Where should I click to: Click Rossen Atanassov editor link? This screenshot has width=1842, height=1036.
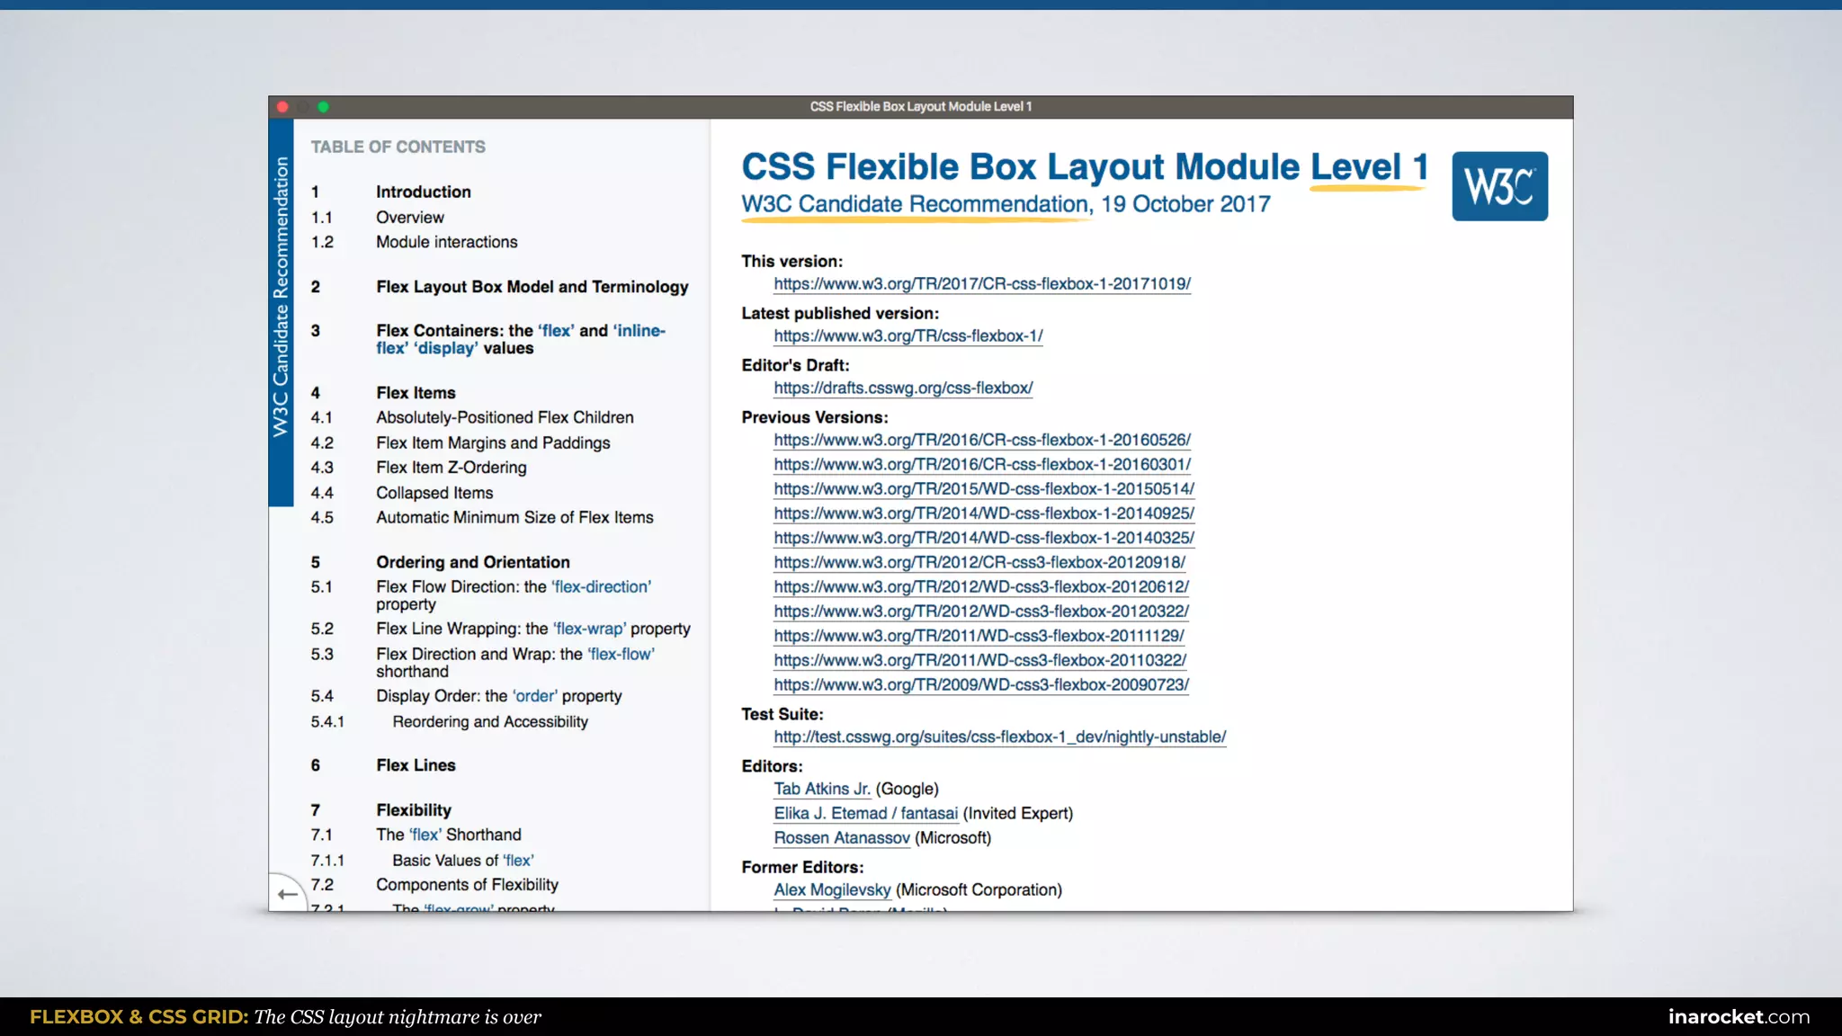pos(842,838)
